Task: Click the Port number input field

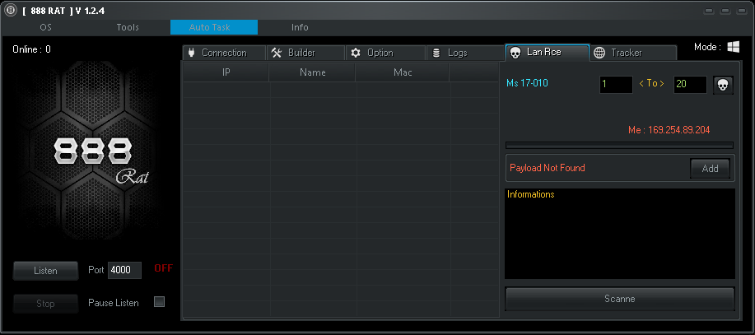Action: 124,270
